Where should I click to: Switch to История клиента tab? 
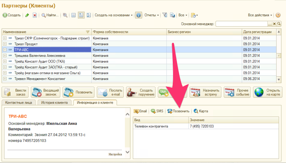[54, 103]
